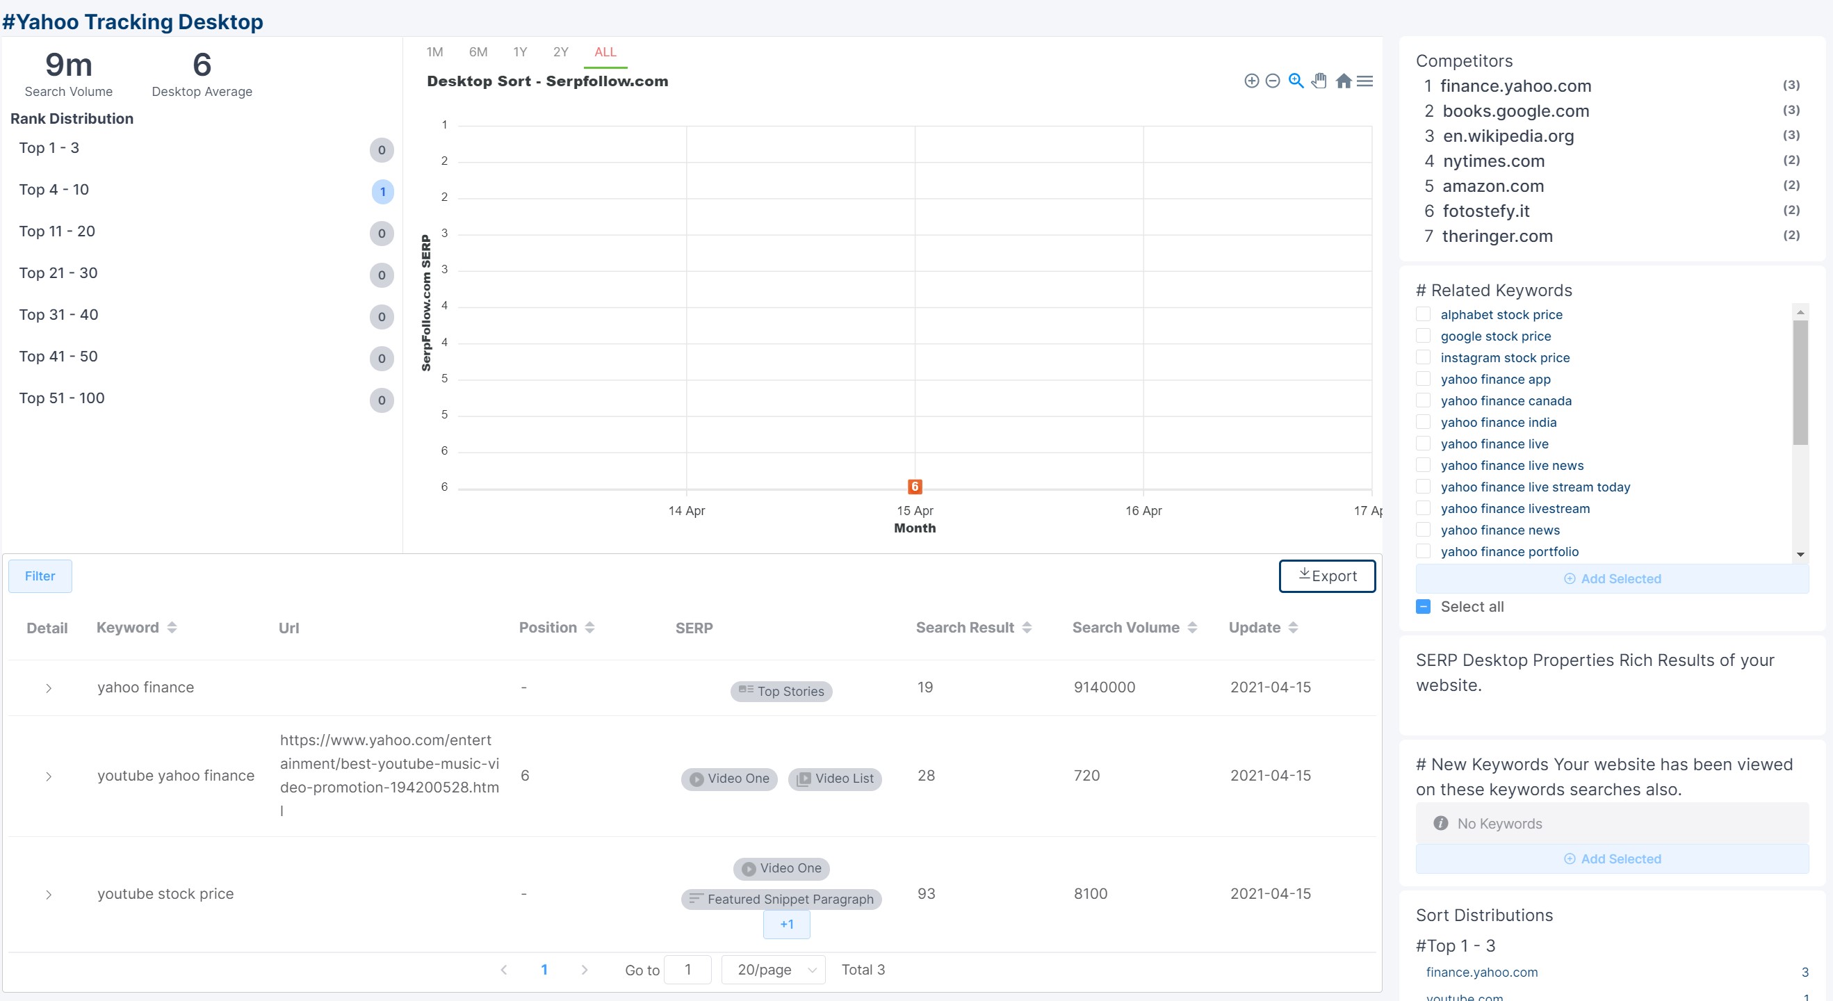The height and width of the screenshot is (1001, 1833).
Task: Sort table by Search Result column
Action: (1027, 628)
